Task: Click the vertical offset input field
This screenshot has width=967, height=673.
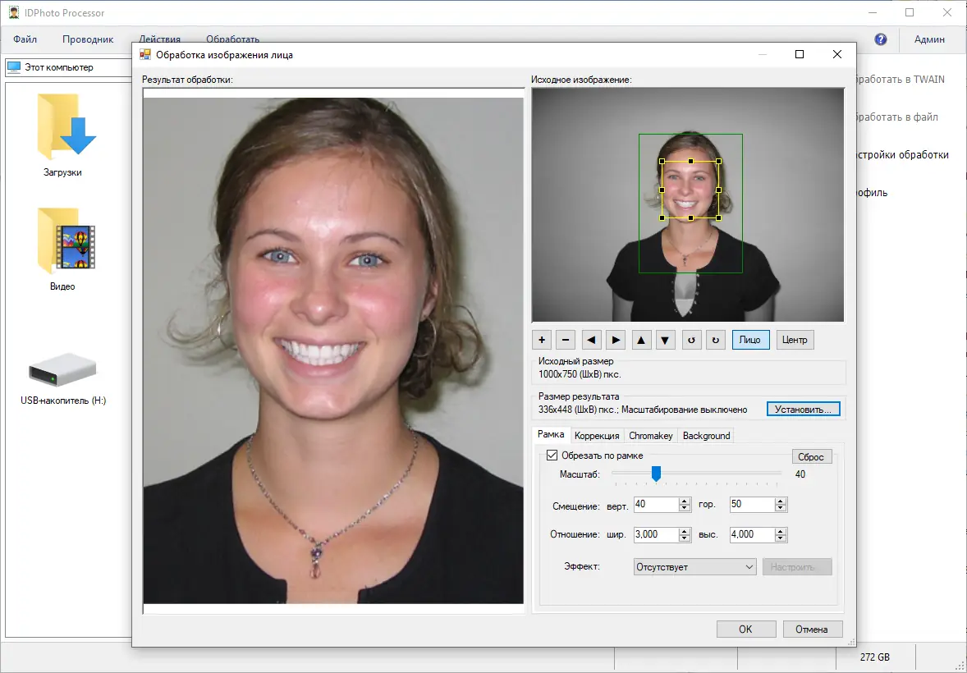Action: [656, 505]
